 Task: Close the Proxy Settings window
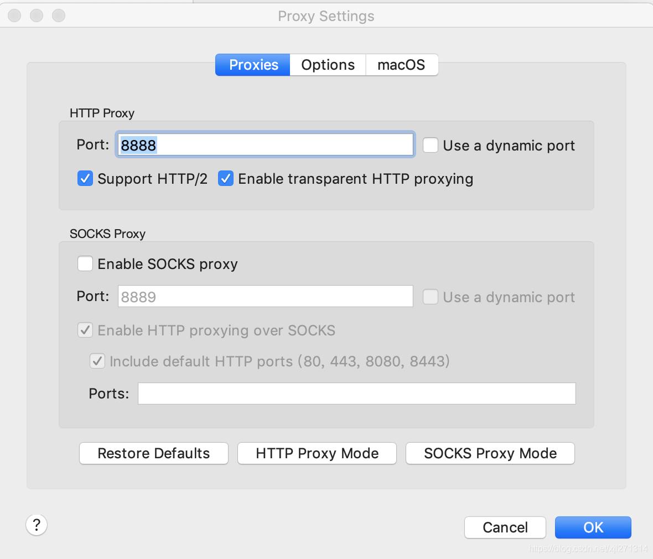point(14,16)
